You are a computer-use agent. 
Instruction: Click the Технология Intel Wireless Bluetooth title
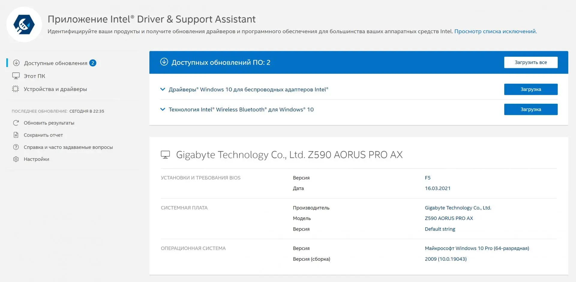coord(241,109)
